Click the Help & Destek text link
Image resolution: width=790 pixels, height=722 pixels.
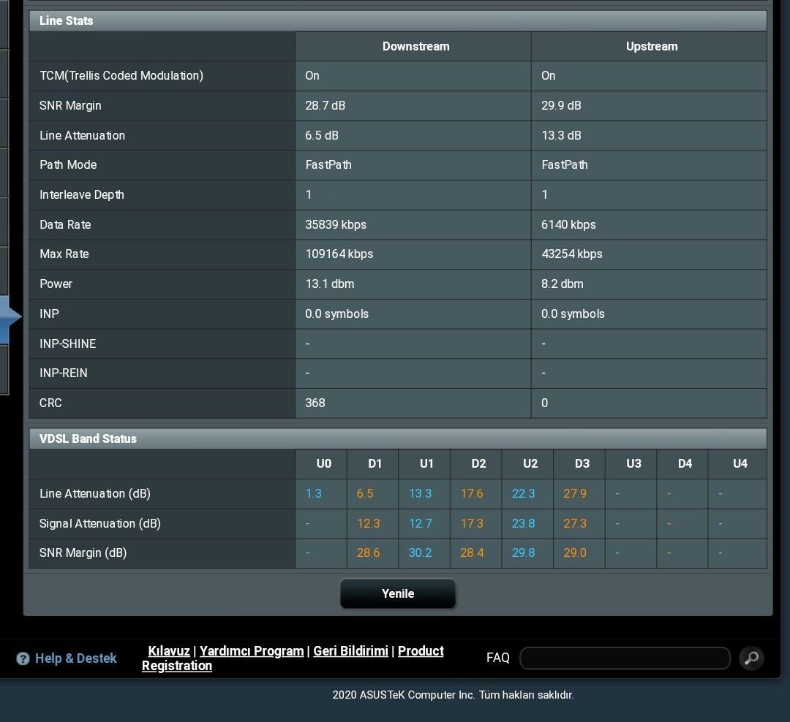pos(75,658)
